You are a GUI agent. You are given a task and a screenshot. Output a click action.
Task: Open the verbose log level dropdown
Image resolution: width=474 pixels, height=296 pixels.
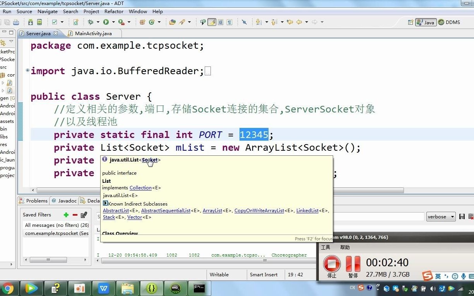click(x=441, y=216)
